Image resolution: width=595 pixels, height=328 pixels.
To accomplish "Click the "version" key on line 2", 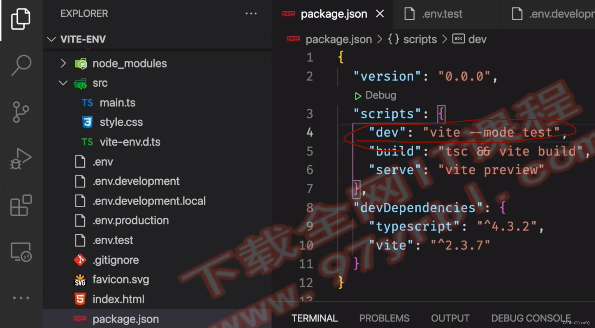I will click(387, 77).
